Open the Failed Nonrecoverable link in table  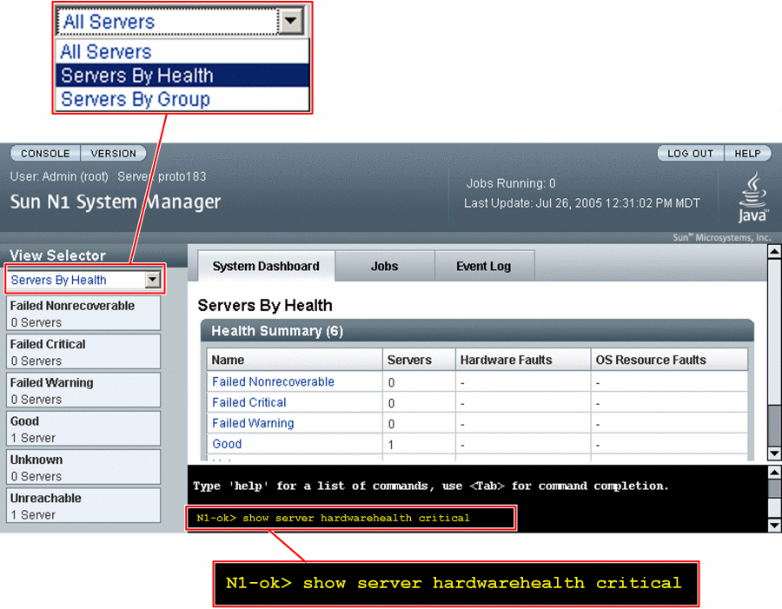pos(273,381)
